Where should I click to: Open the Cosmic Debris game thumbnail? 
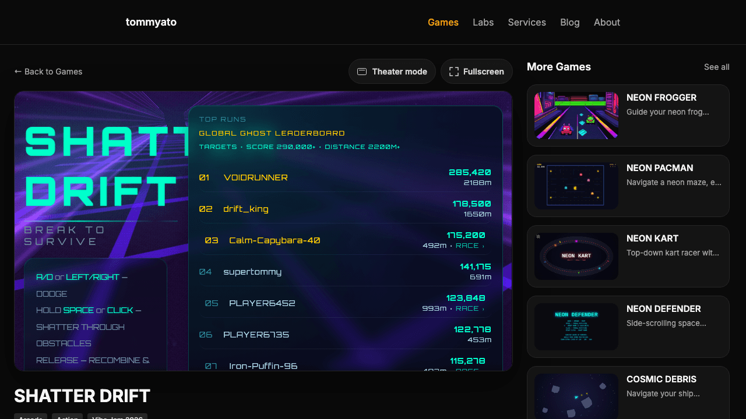576,396
